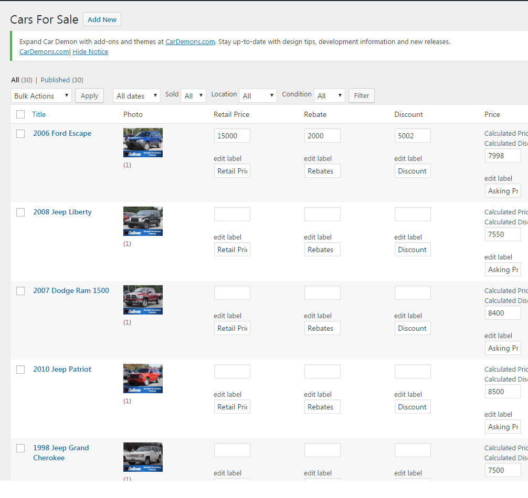Click the Add New button
The image size is (528, 498).
(x=102, y=19)
